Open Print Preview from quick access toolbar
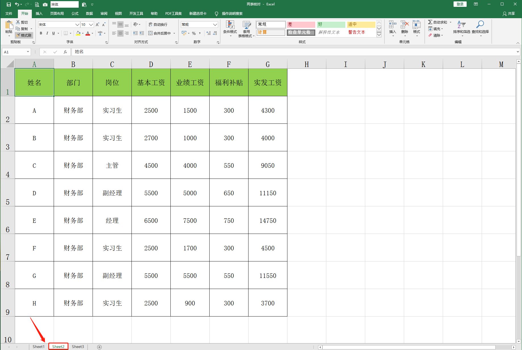Image resolution: width=522 pixels, height=350 pixels. pos(37,5)
